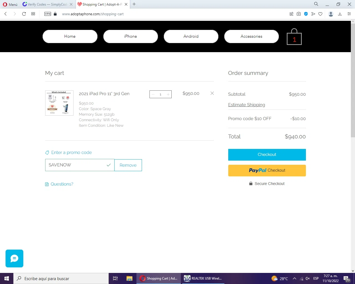Click the tab search magnifier icon
This screenshot has width=355, height=284.
pos(316,4)
